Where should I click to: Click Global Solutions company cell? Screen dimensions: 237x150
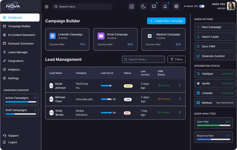point(81,113)
